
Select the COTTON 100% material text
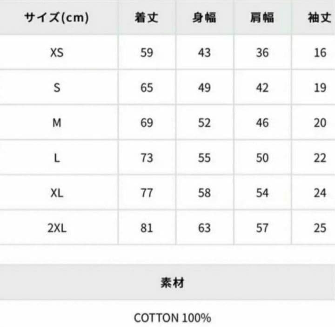point(172,318)
